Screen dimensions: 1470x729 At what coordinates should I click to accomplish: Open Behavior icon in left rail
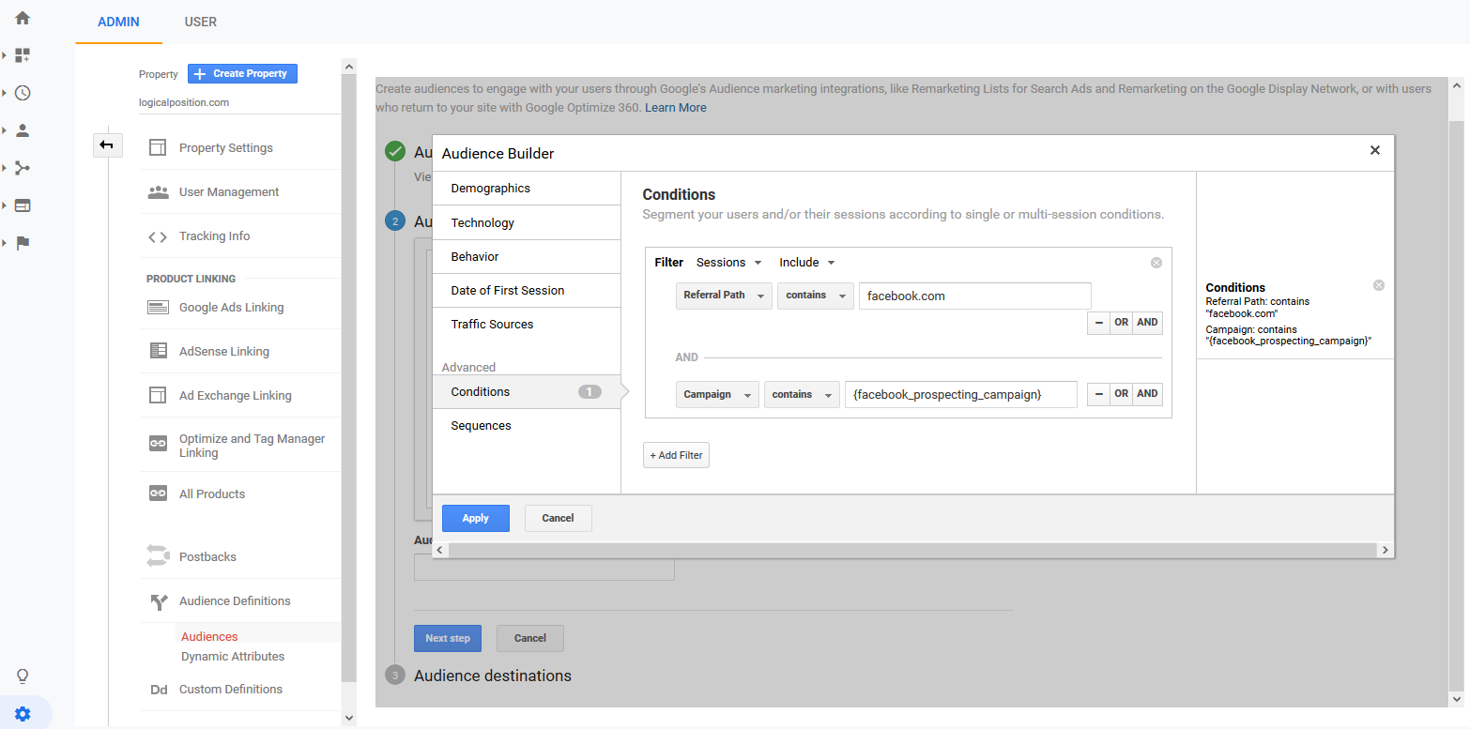(x=23, y=205)
